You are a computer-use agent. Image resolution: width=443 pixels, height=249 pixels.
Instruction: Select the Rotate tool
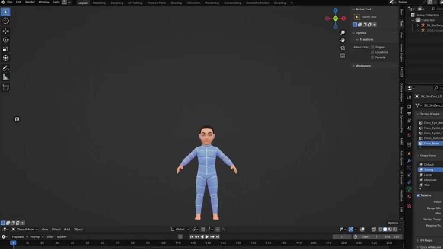click(x=6, y=40)
